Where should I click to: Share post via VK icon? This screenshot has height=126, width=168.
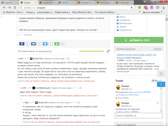coord(33,44)
